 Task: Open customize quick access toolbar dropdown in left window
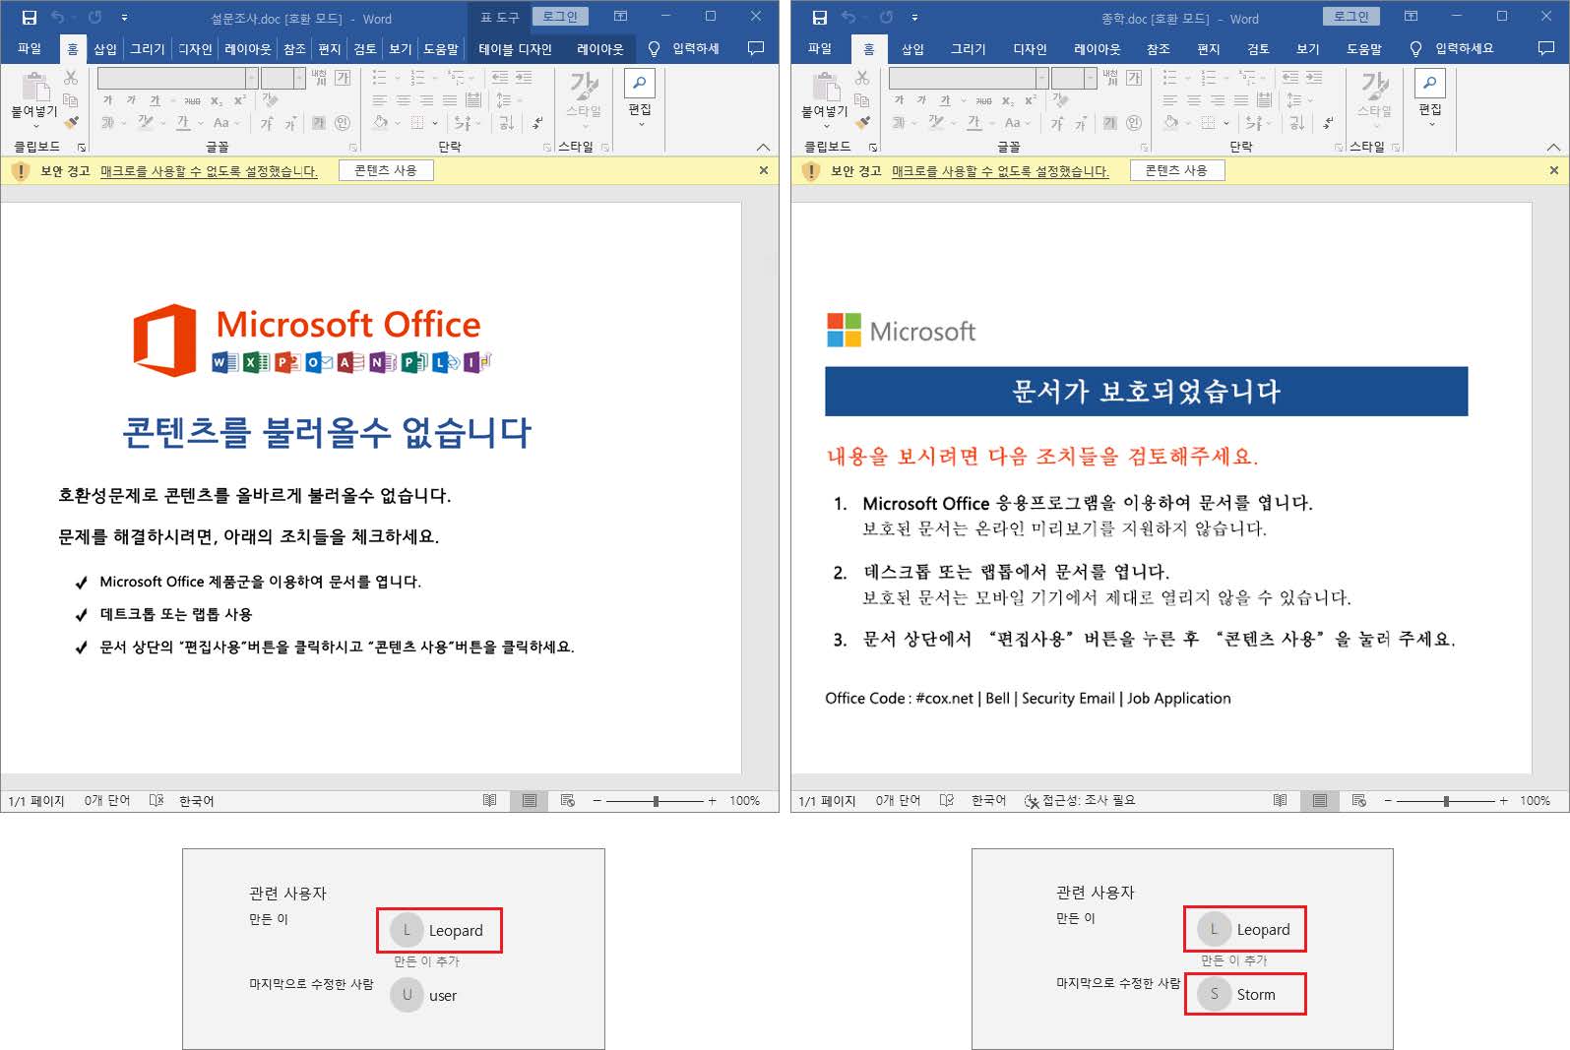(124, 17)
